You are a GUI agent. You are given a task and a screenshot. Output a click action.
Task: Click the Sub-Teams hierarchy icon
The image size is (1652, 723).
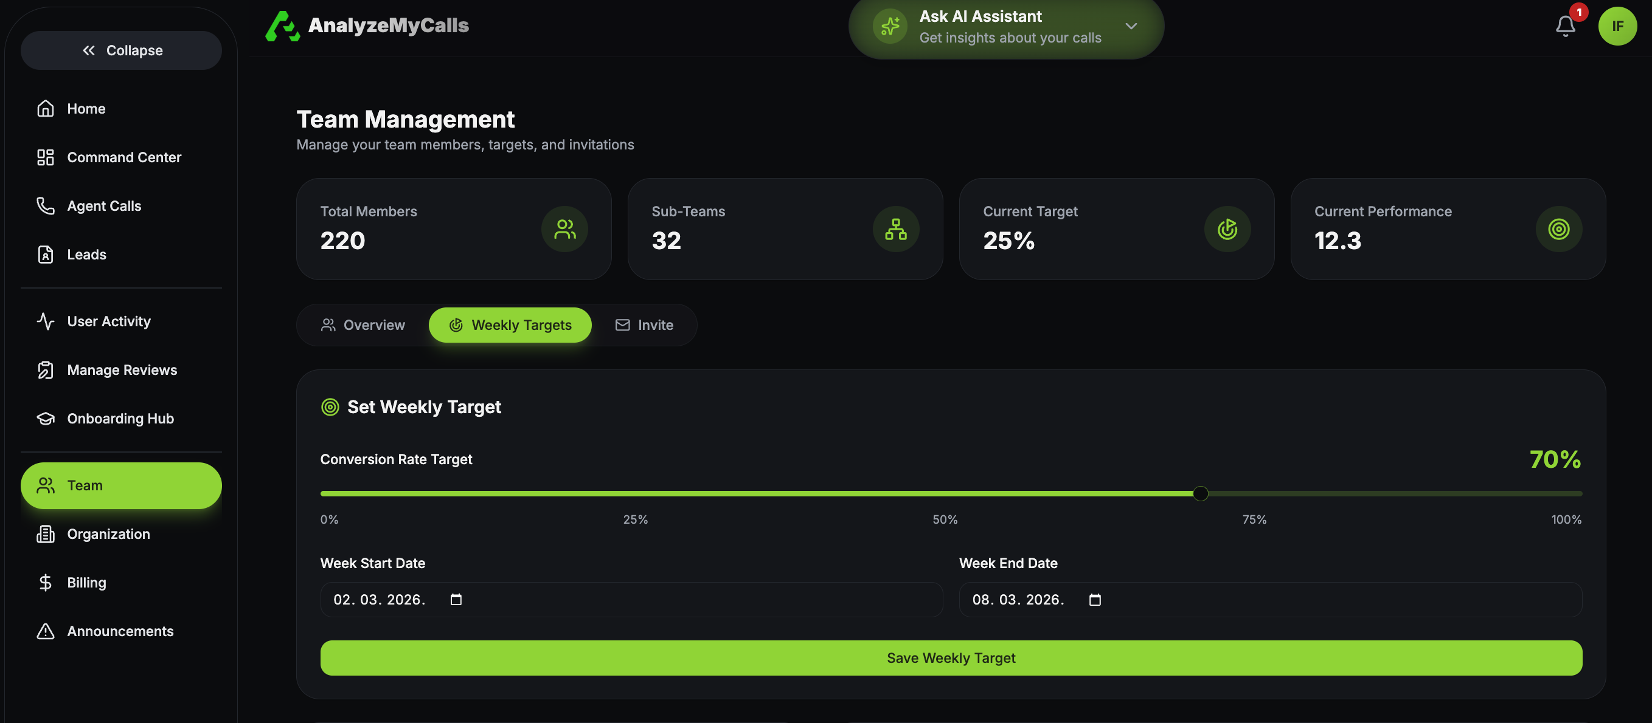895,229
